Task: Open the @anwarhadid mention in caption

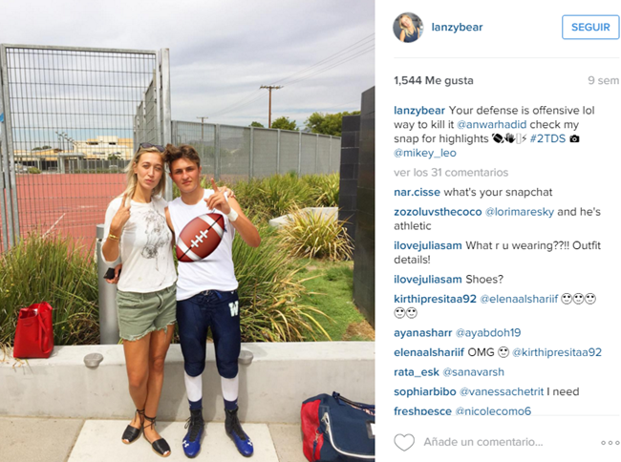Action: 491,125
